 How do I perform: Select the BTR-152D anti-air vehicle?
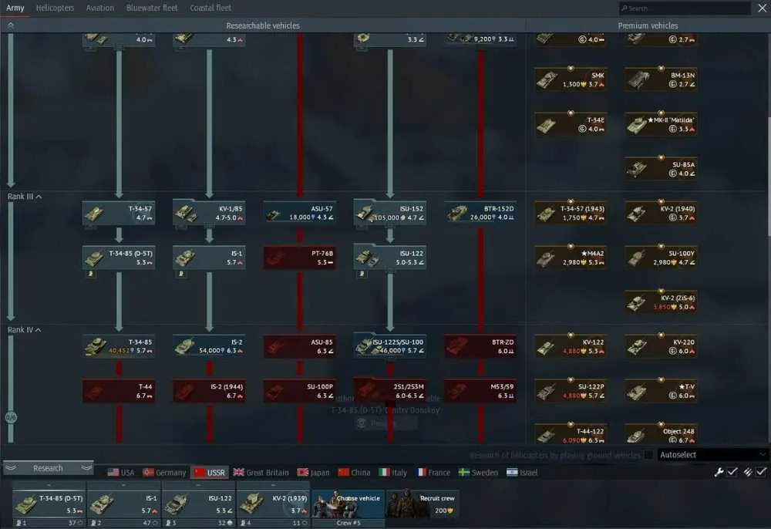pyautogui.click(x=481, y=213)
